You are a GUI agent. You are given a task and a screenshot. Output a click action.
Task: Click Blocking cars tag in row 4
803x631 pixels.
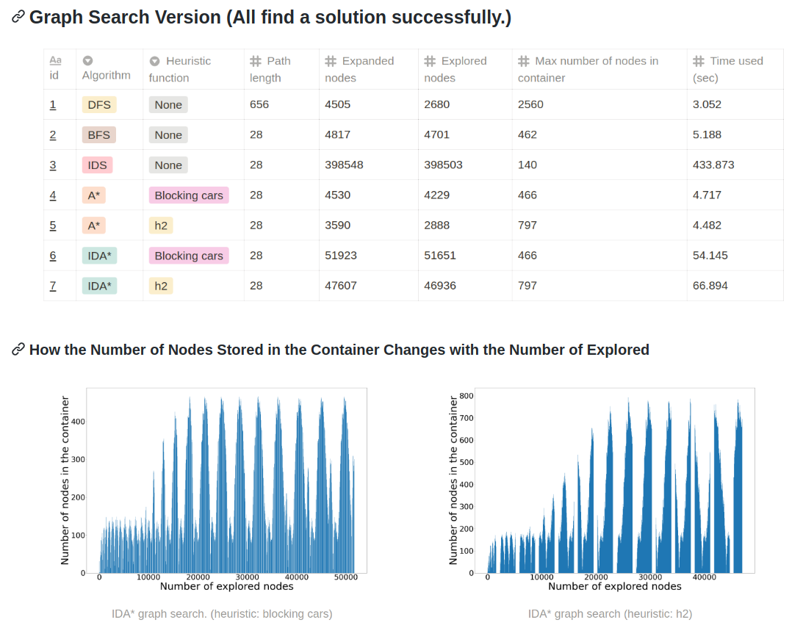[189, 195]
